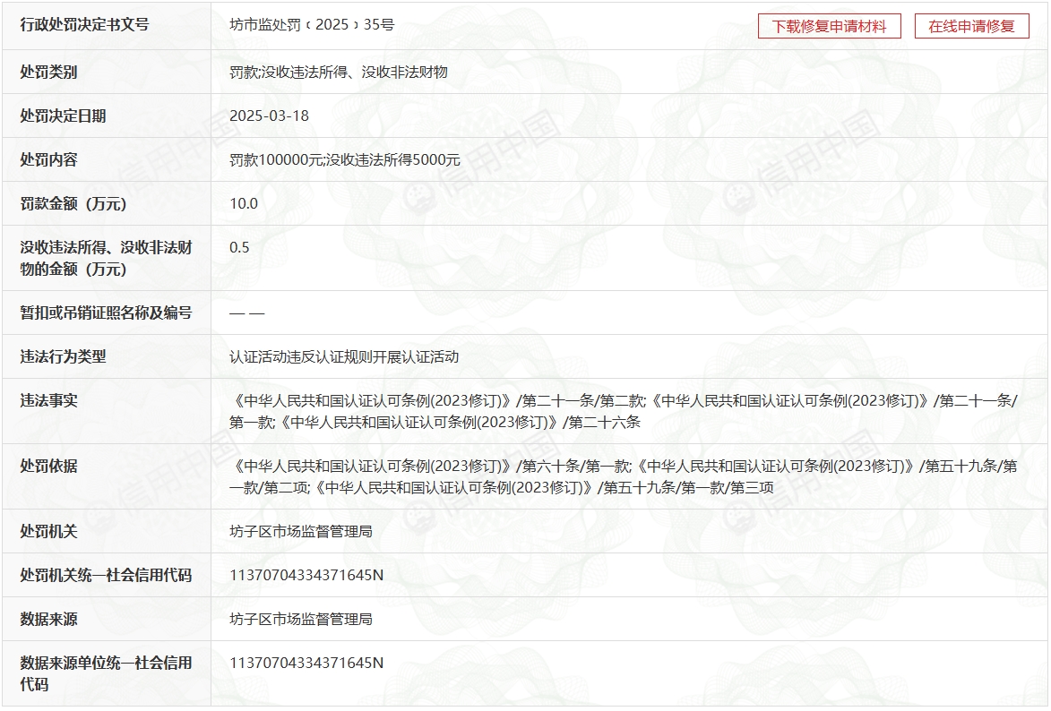
Task: Click the text 罚款100000元;没收违法所得5000元
Action: click(x=344, y=159)
